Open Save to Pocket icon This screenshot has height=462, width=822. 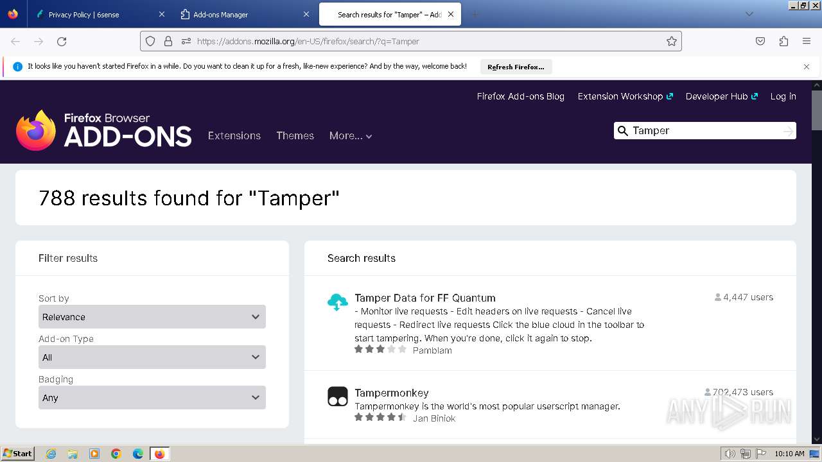coord(760,41)
